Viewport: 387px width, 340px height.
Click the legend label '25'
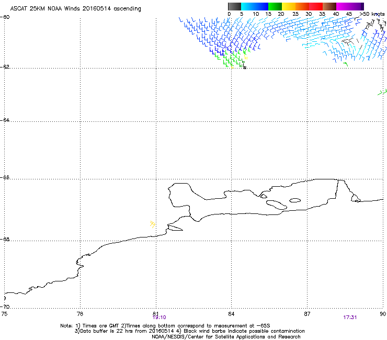pyautogui.click(x=295, y=14)
